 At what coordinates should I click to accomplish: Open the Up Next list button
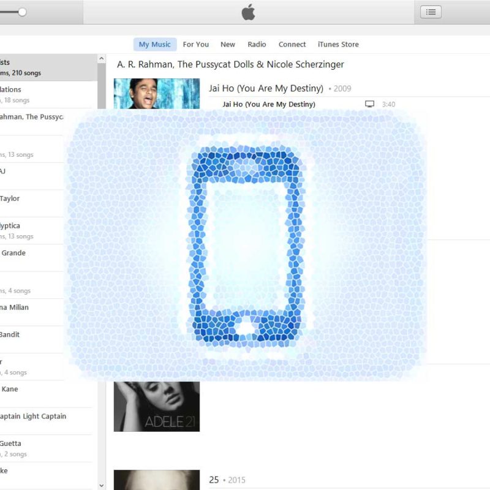point(431,12)
